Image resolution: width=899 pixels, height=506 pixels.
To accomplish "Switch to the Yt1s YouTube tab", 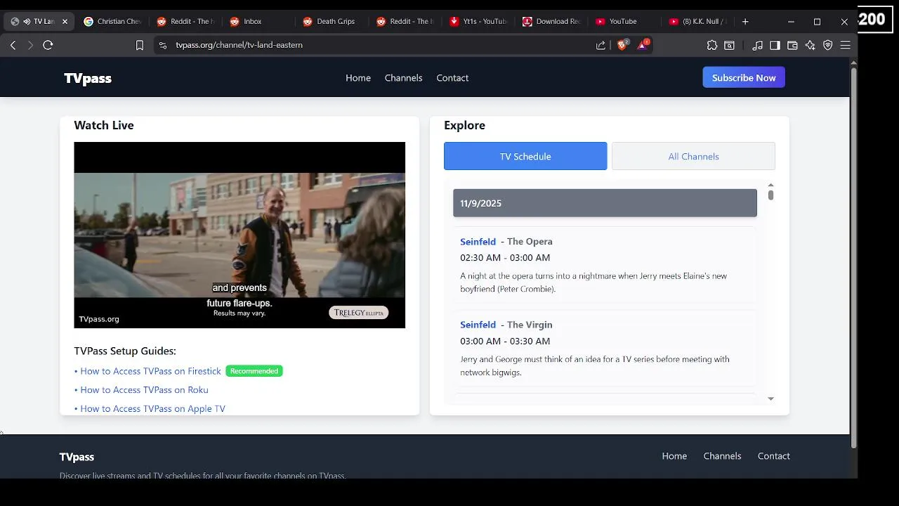I will (x=478, y=22).
